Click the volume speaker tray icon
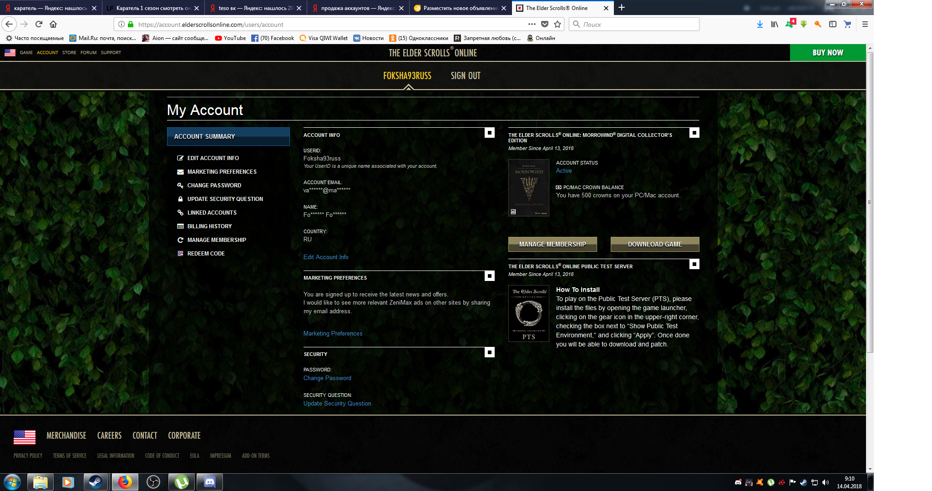The height and width of the screenshot is (491, 932). click(826, 482)
